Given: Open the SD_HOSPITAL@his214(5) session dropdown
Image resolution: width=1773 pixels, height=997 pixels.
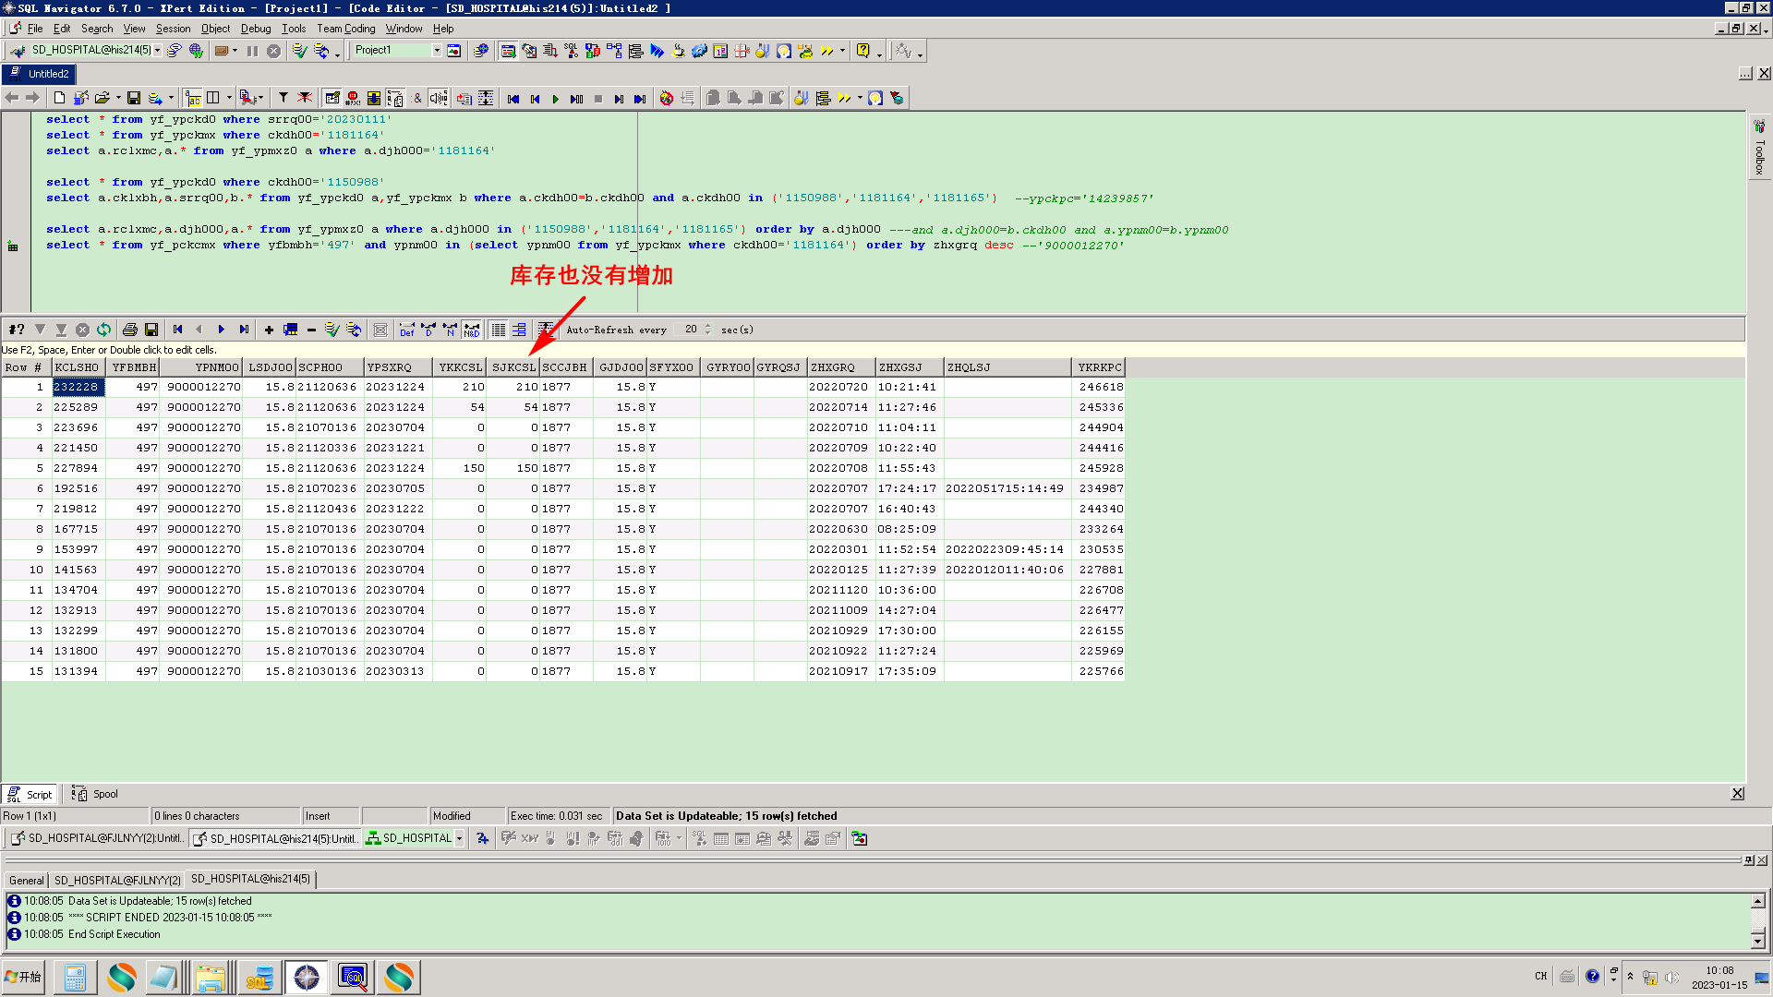Looking at the screenshot, I should 157,51.
